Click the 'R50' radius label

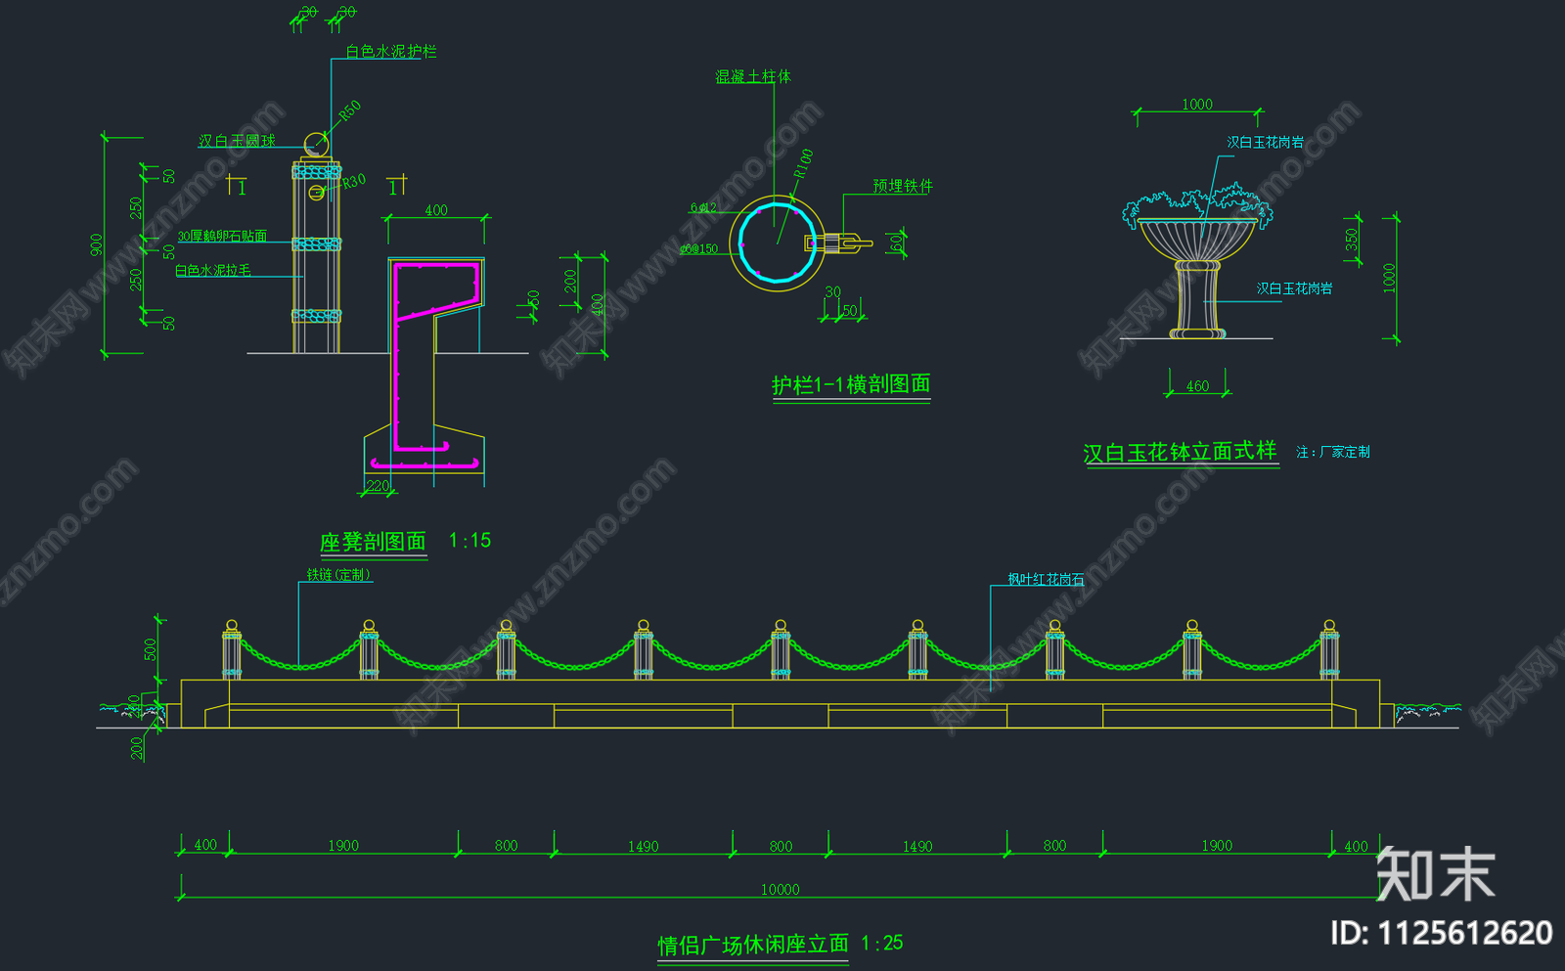click(x=349, y=110)
